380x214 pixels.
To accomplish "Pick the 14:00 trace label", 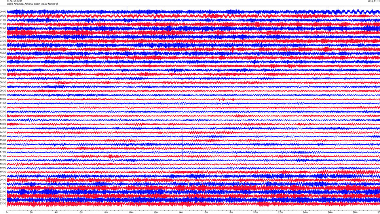I will tap(3, 128).
